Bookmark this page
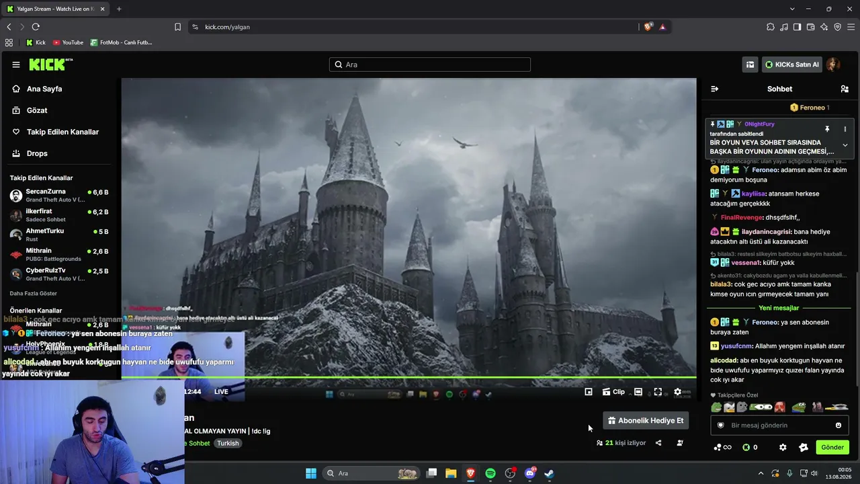The width and height of the screenshot is (860, 484). click(177, 27)
